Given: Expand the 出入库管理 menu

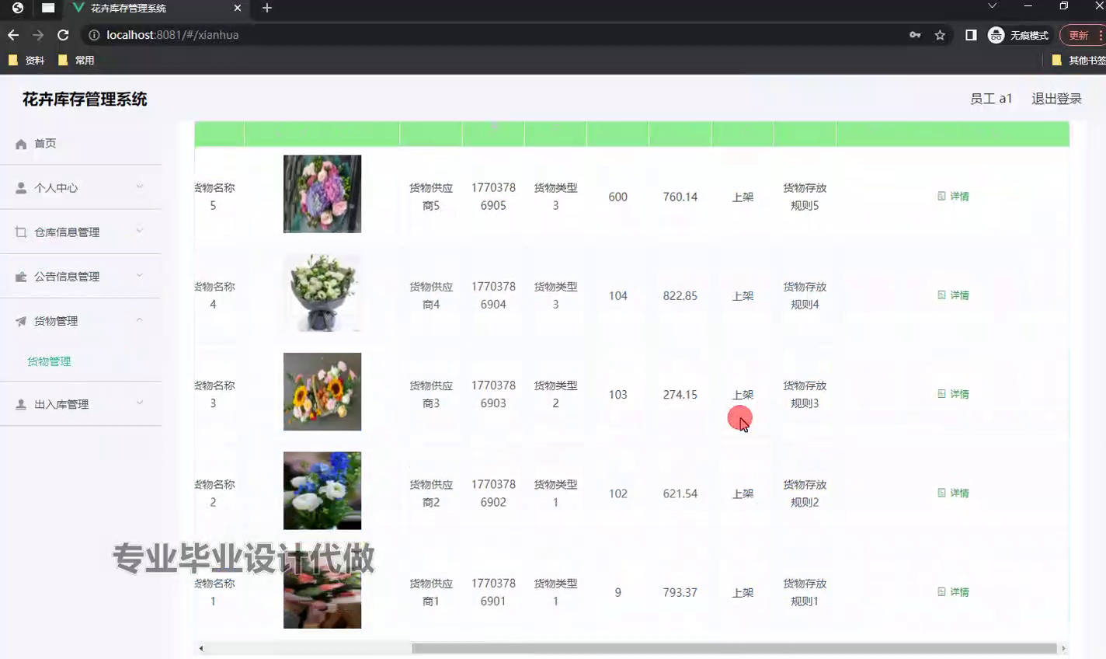Looking at the screenshot, I should (81, 404).
